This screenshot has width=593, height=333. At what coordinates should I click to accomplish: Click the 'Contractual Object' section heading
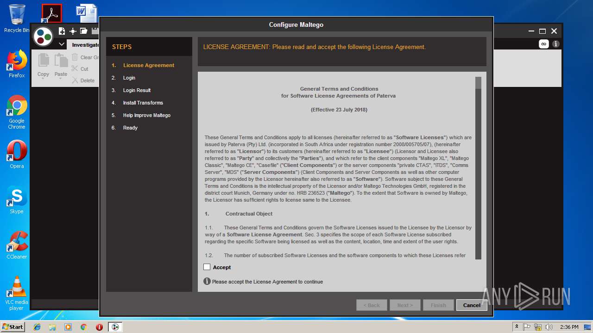click(249, 214)
